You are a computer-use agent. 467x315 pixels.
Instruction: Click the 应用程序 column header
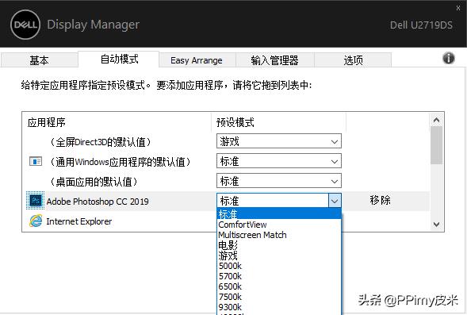pos(46,122)
